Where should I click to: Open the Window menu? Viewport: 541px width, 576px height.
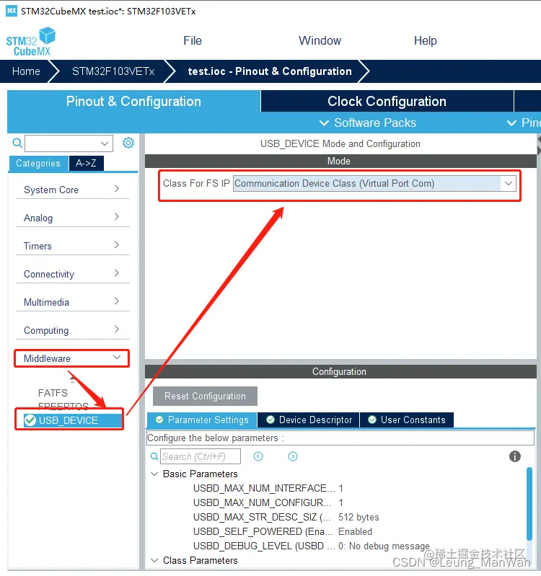[320, 40]
